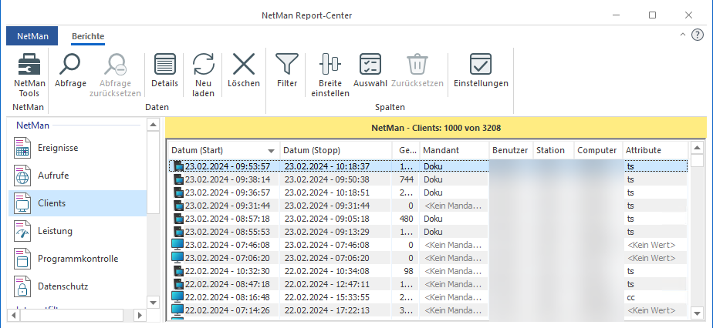713x328 pixels.
Task: Click the Zurücksetzen trash icon
Action: tap(417, 64)
